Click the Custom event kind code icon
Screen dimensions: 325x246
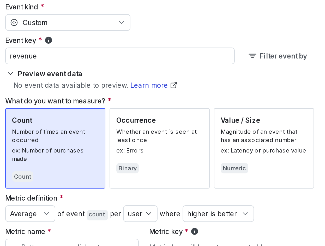click(14, 23)
